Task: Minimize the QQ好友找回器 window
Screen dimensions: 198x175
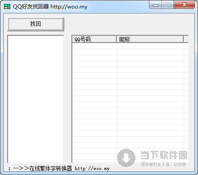Action: [x=156, y=5]
